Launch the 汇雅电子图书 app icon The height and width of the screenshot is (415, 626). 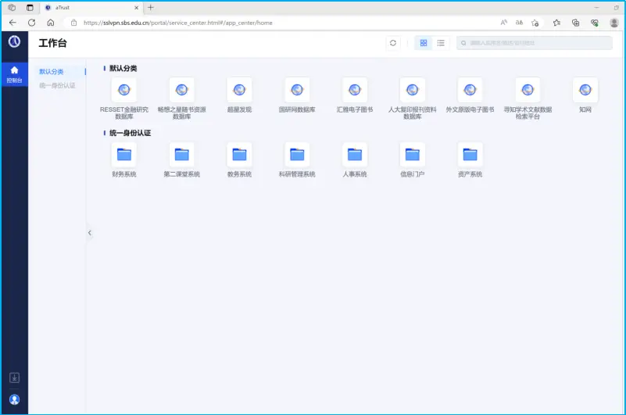[355, 91]
